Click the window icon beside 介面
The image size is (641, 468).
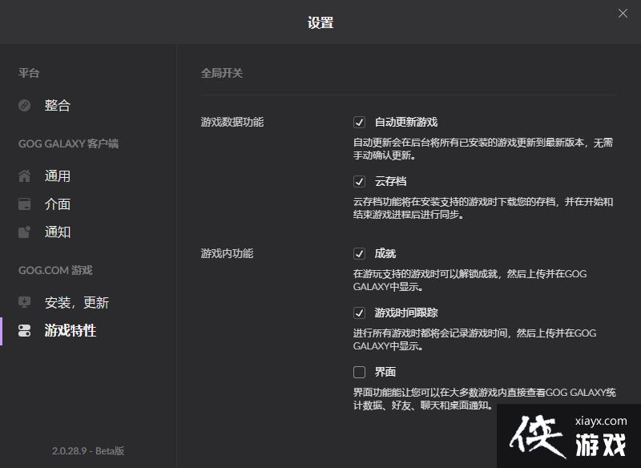25,204
